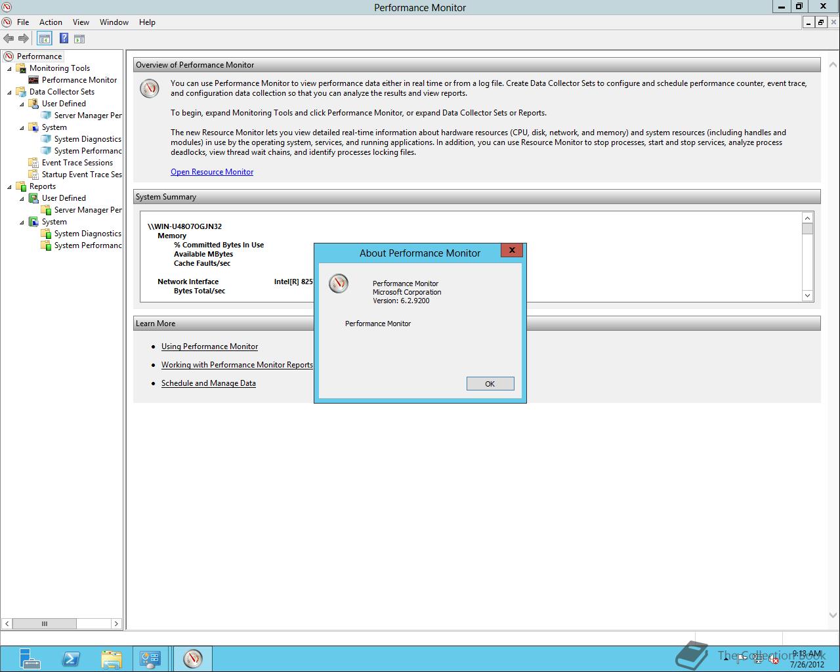Open Server Manager from the taskbar

[30, 658]
